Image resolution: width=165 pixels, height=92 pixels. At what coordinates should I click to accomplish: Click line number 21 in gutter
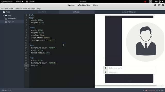tap(26, 65)
